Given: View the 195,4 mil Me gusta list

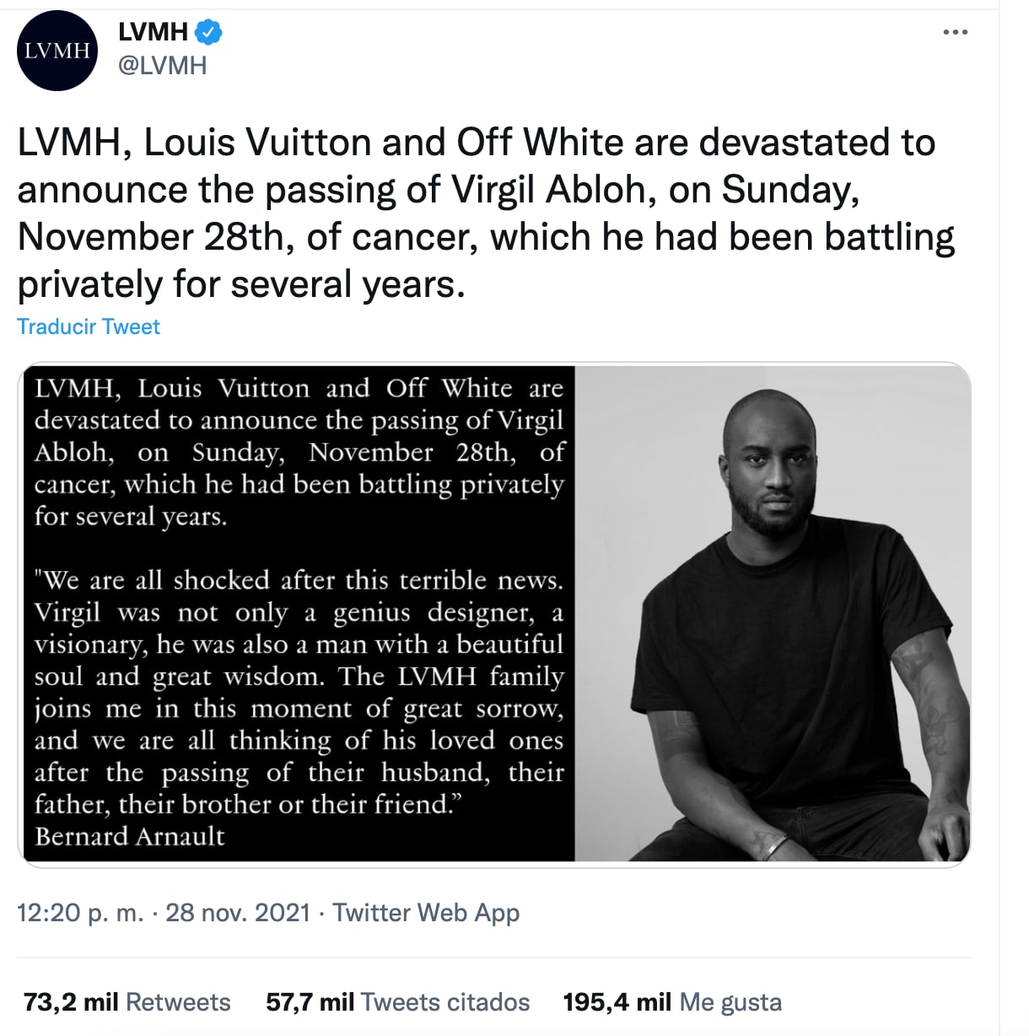Looking at the screenshot, I should (672, 1001).
